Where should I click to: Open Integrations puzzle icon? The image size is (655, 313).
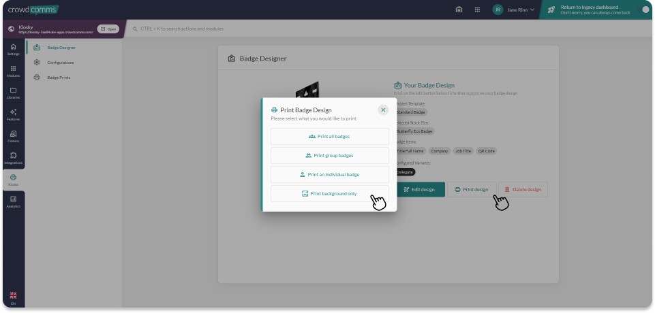point(13,158)
